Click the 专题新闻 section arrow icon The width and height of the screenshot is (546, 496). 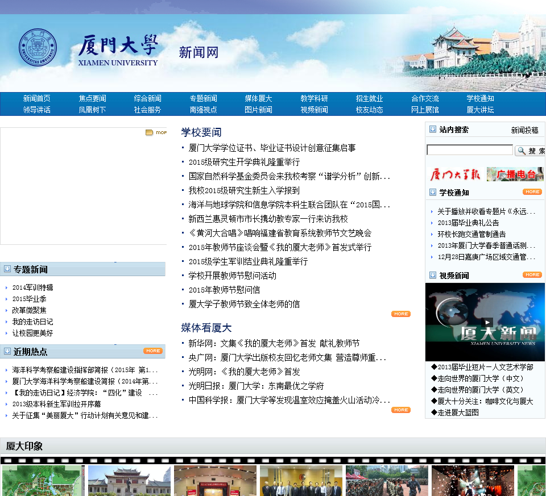7,269
